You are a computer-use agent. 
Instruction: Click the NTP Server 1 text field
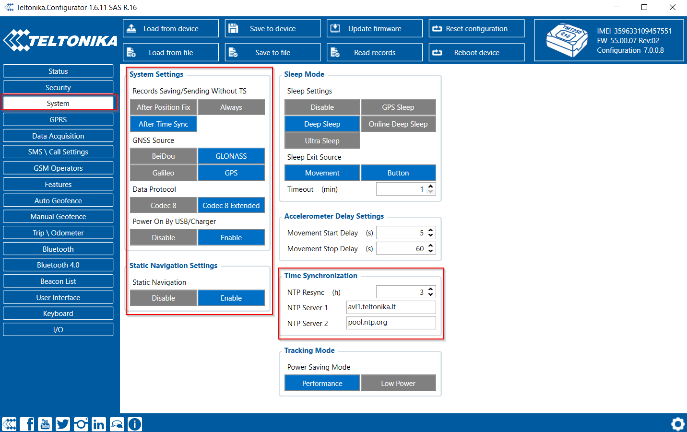coord(391,307)
